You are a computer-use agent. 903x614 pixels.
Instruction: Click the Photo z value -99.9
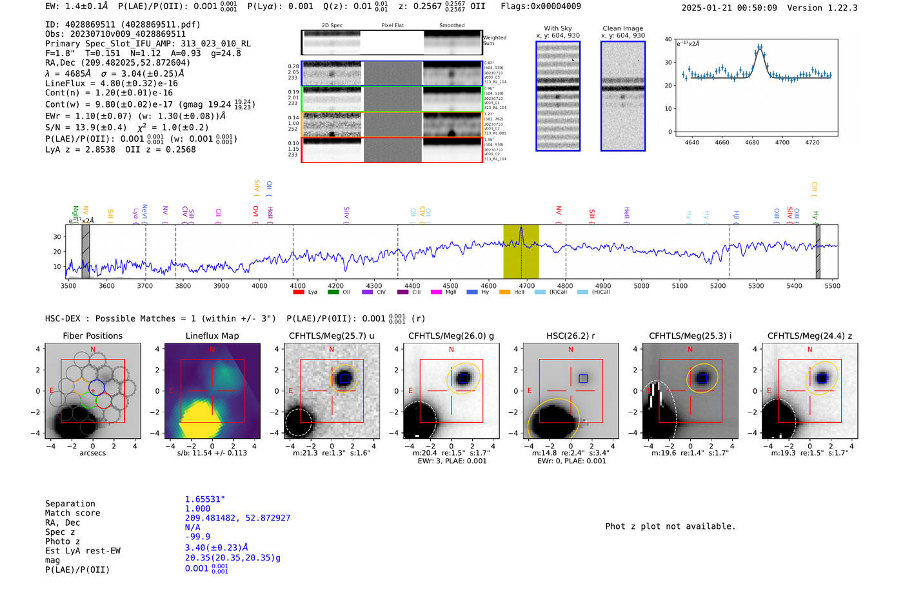197,537
